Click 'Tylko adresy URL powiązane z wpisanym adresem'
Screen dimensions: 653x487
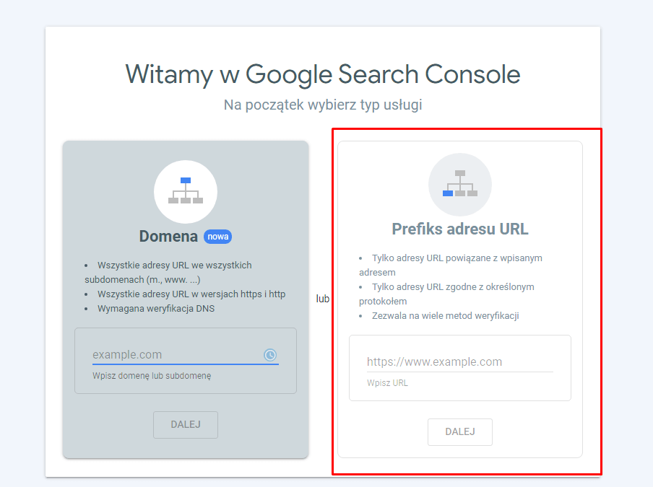click(451, 266)
